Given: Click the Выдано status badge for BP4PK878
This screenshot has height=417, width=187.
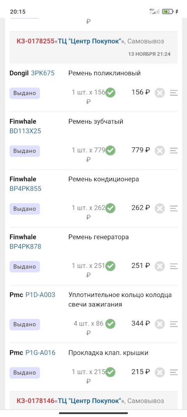Looking at the screenshot, I should click(25, 267).
